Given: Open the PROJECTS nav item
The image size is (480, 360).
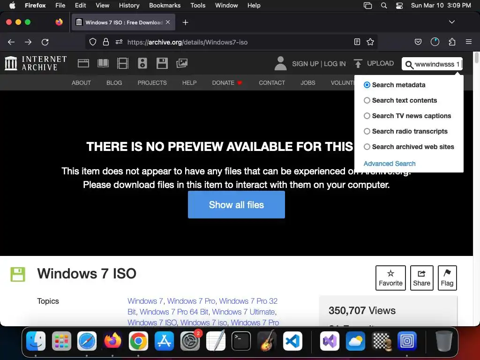Looking at the screenshot, I should 152,83.
